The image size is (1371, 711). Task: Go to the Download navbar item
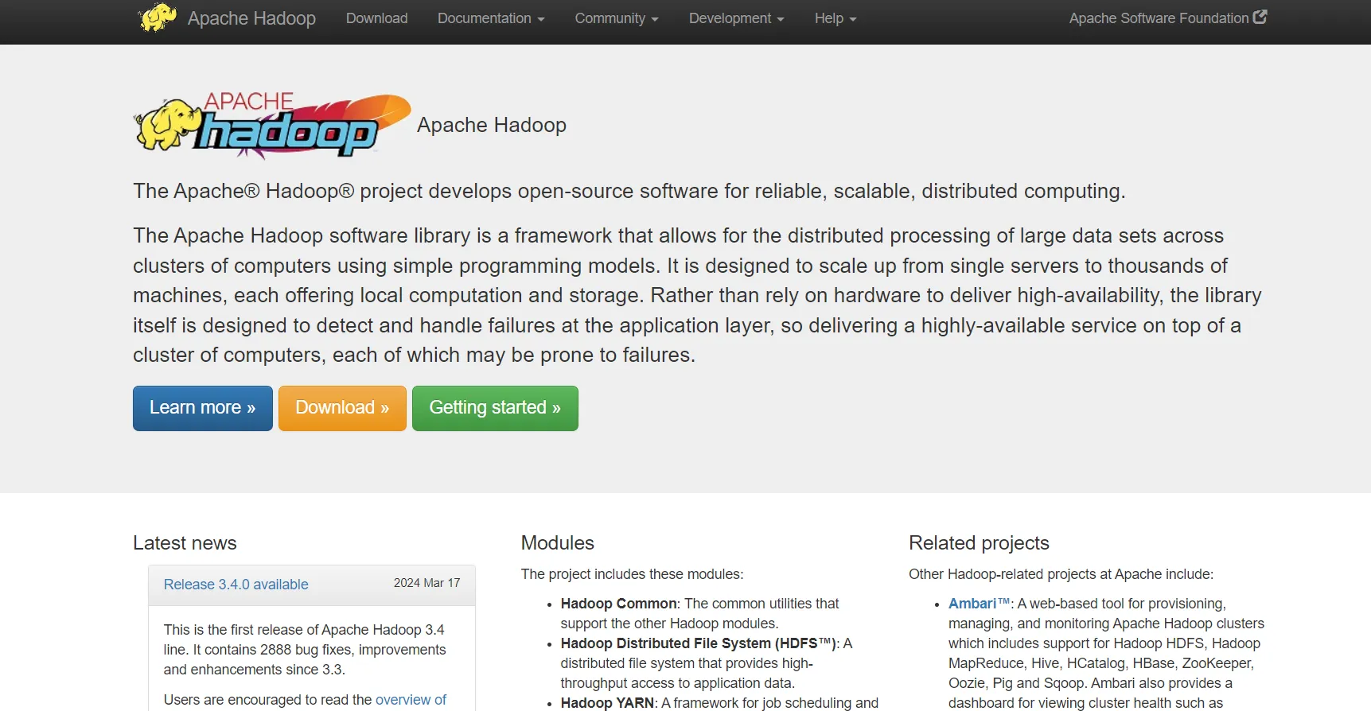click(x=376, y=18)
